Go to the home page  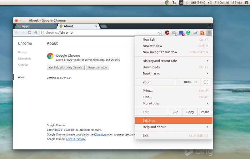(x=36, y=33)
